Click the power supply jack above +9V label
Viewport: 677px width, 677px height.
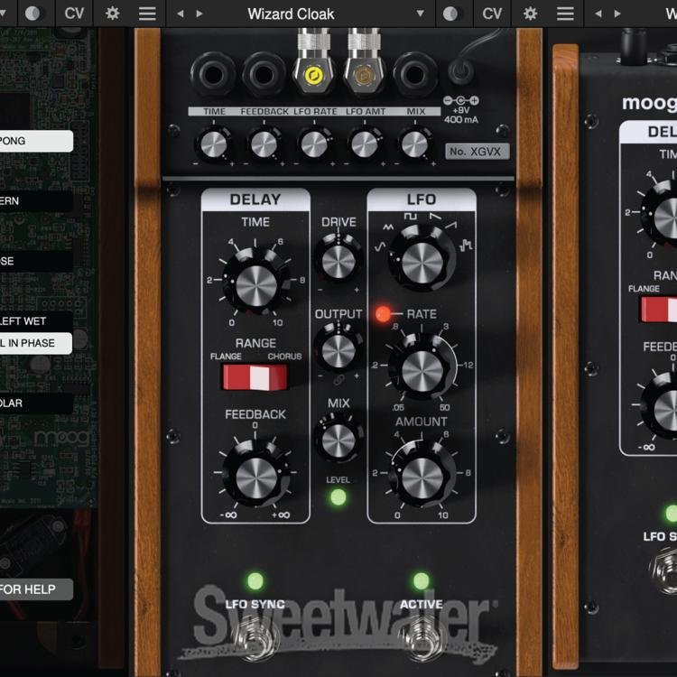[x=460, y=71]
